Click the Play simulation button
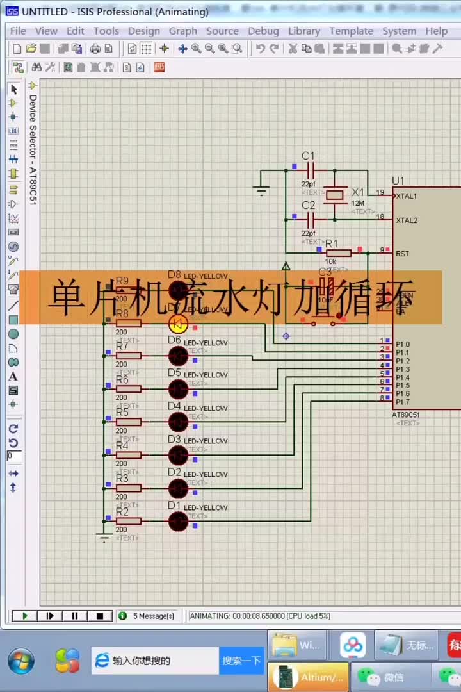Image resolution: width=461 pixels, height=692 pixels. (24, 616)
